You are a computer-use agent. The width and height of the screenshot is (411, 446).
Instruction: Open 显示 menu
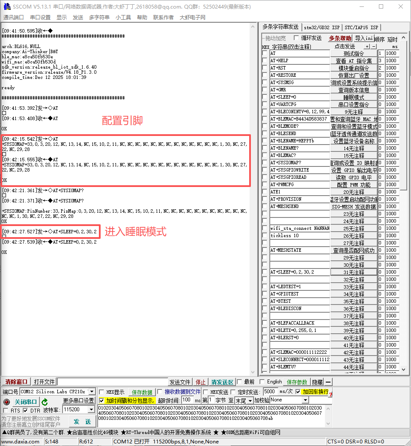tap(62, 17)
